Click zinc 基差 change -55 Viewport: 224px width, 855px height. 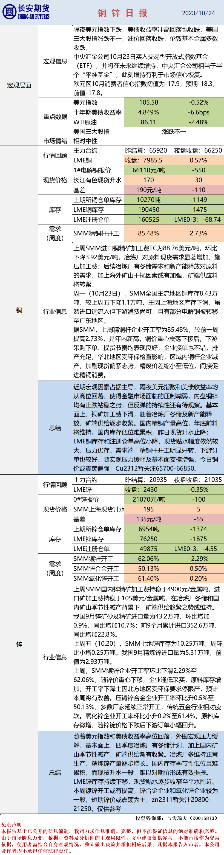pyautogui.click(x=198, y=519)
